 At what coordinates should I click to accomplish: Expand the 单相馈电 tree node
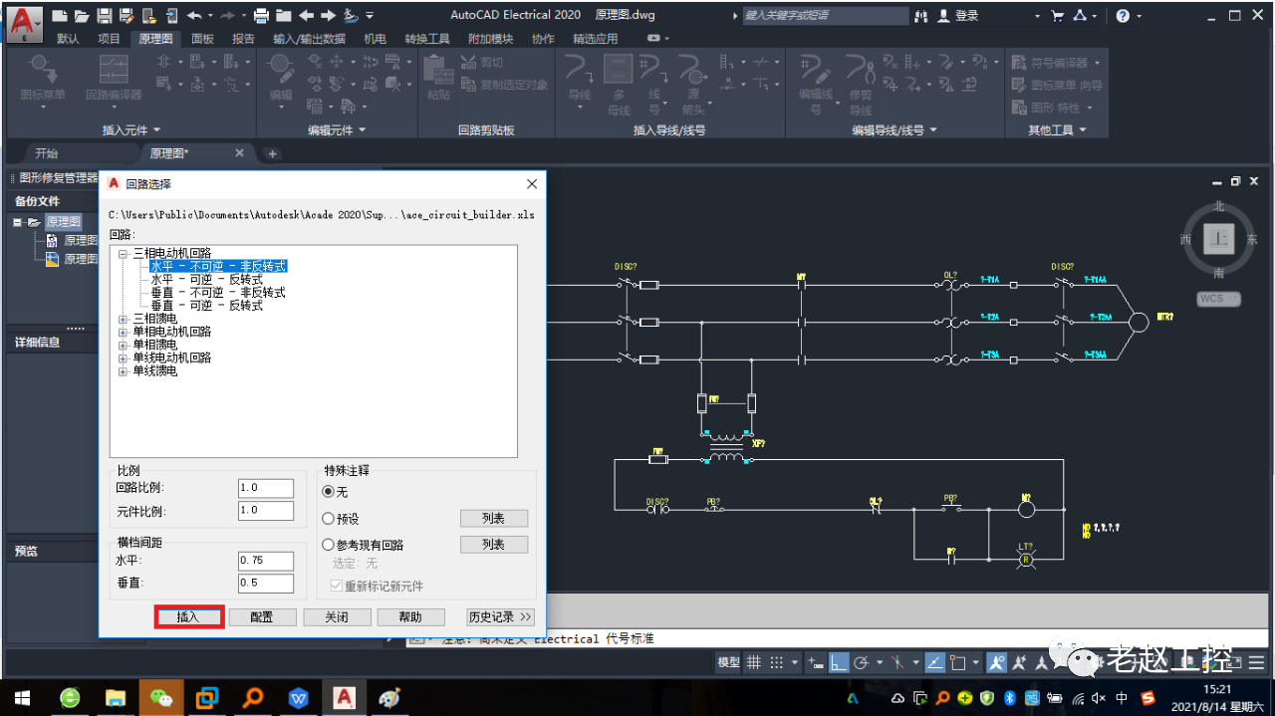tap(124, 345)
